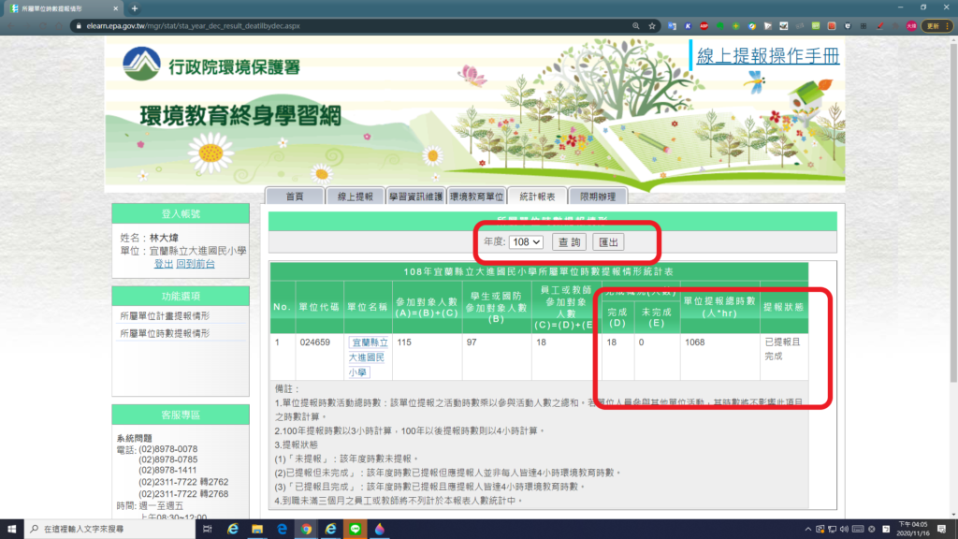The width and height of the screenshot is (958, 539).
Task: Open Microsoft Edge from the taskbar
Action: pyautogui.click(x=282, y=529)
